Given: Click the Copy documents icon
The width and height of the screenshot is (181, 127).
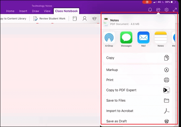Looking at the screenshot, I should (167, 58).
